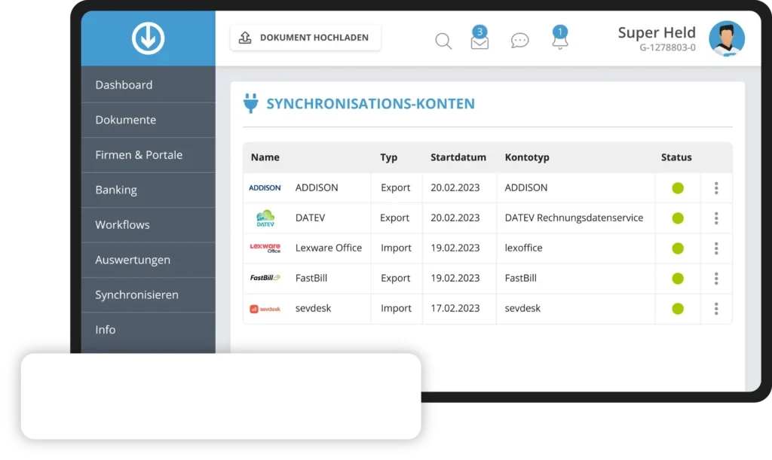Click the DATEV cloud logo icon
Viewport: 772px width, 460px height.
[x=265, y=218]
